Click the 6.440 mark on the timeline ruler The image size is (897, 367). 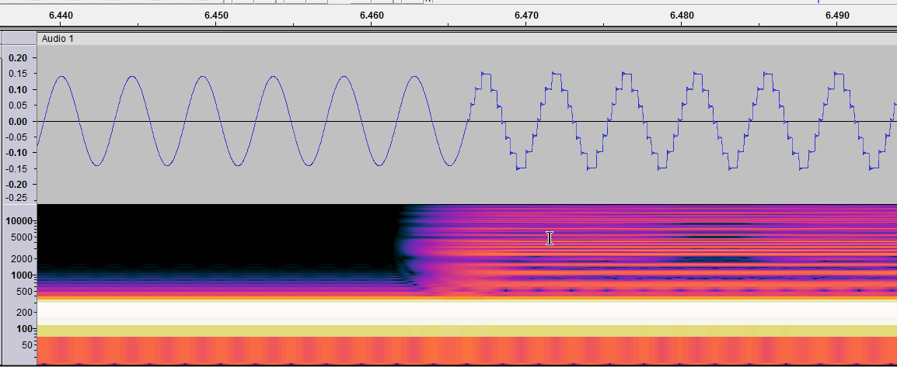(x=61, y=16)
